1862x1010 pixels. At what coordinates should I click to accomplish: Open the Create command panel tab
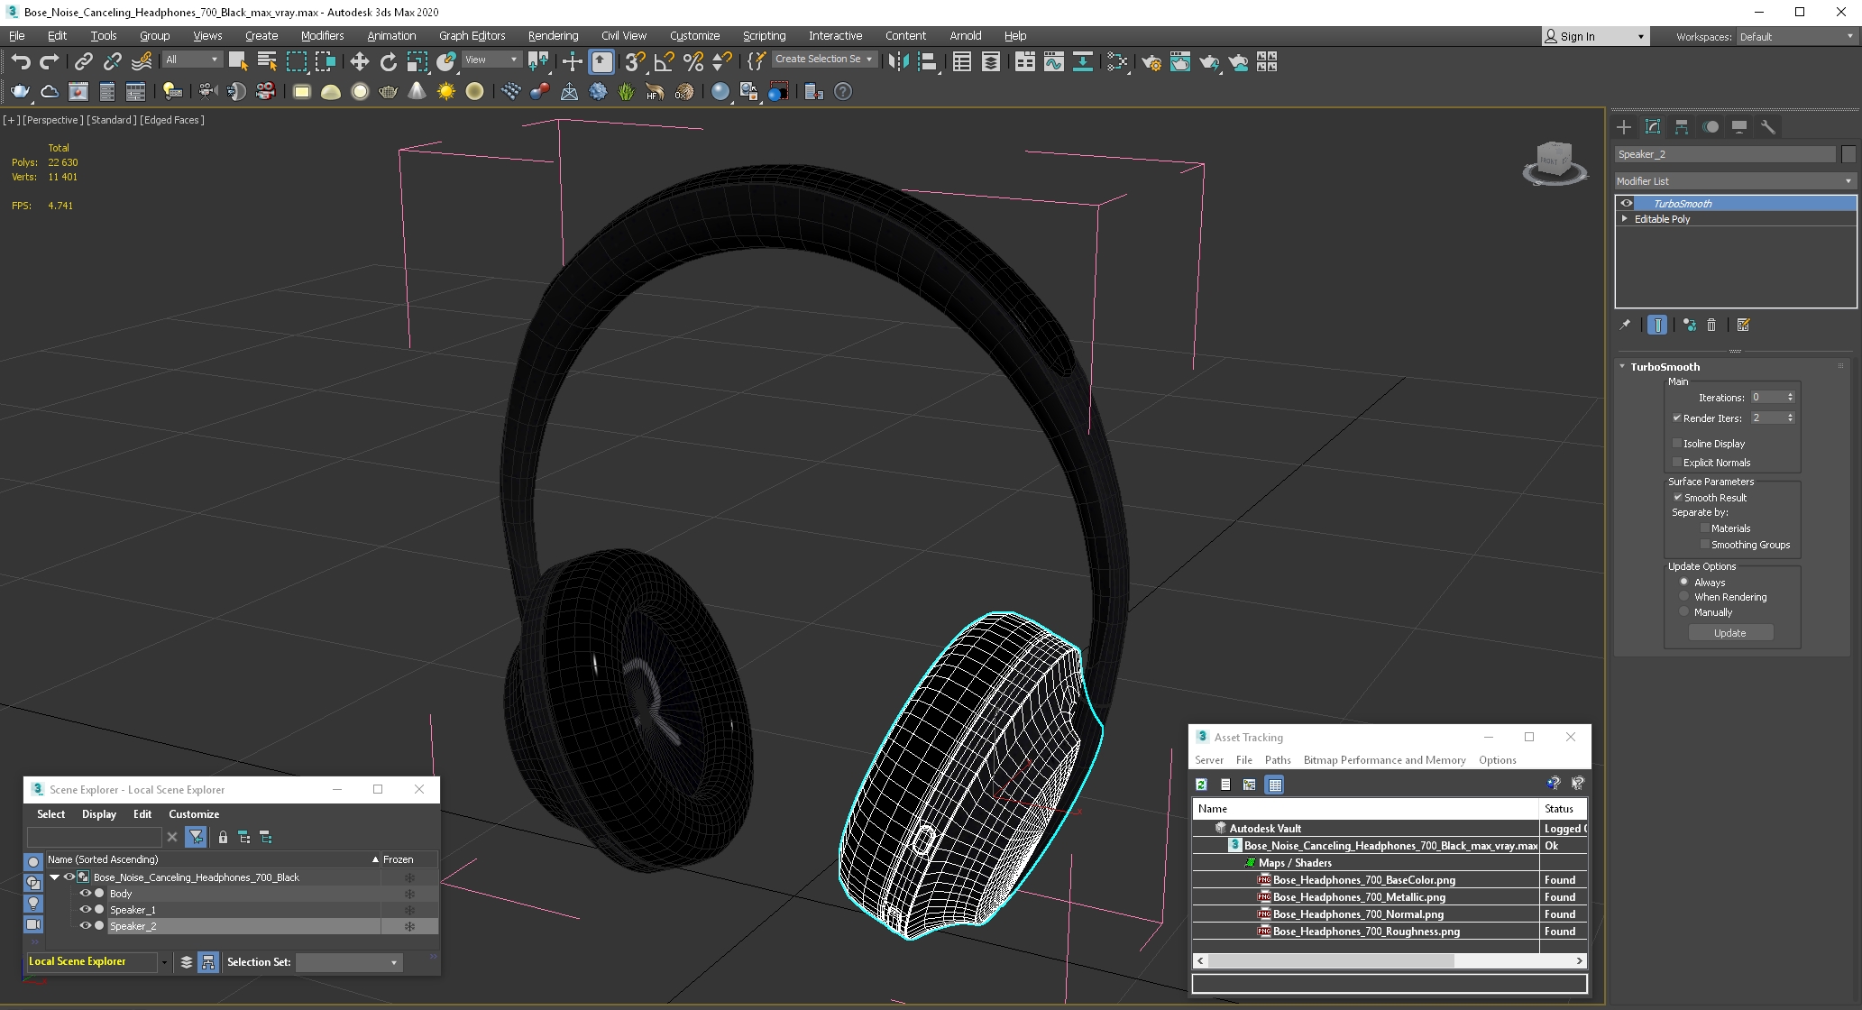[x=1624, y=127]
